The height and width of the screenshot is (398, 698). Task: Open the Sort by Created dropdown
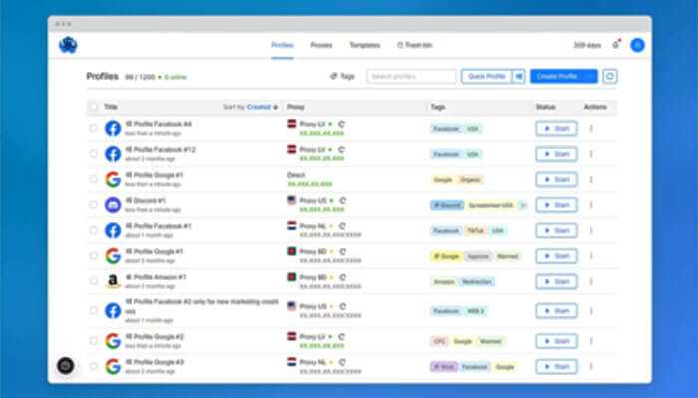pyautogui.click(x=249, y=106)
